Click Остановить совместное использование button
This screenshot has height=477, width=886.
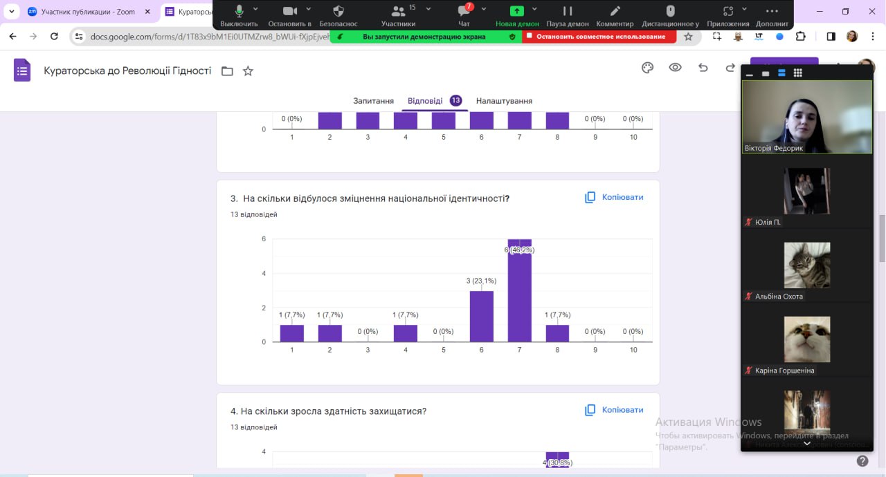pos(599,37)
